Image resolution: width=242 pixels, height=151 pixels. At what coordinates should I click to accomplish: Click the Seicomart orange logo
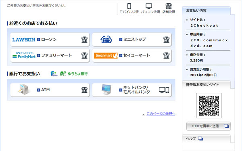[x=106, y=55]
